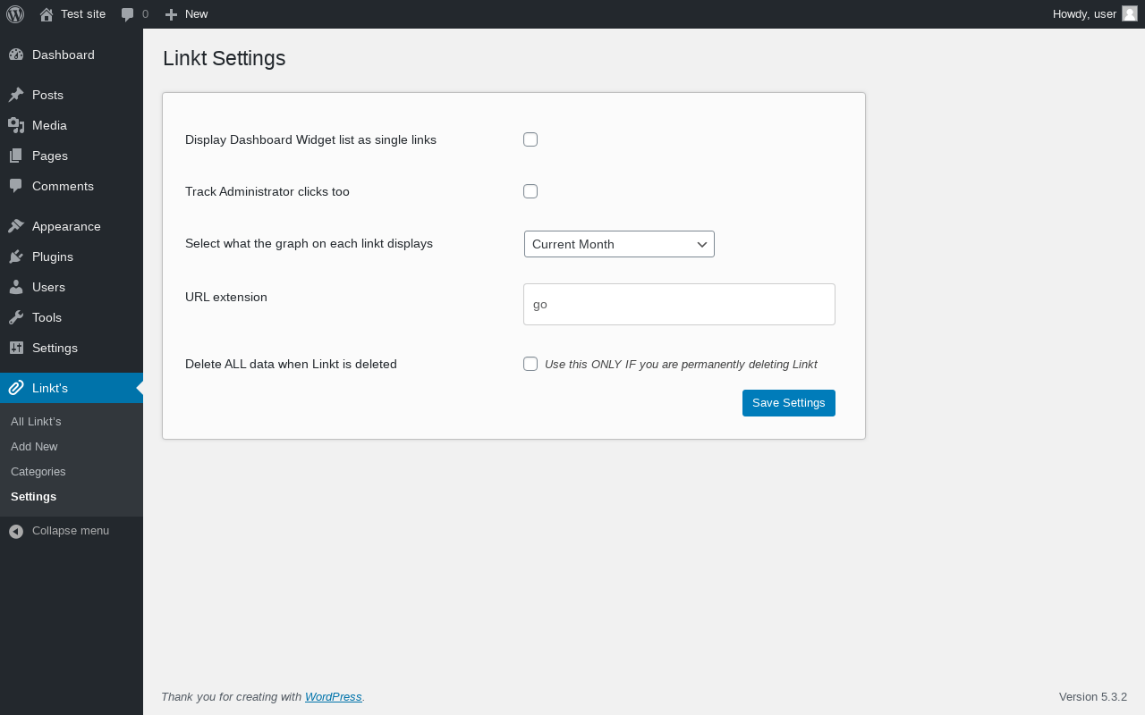Click the URL extension input field
1145x715 pixels.
(x=679, y=305)
